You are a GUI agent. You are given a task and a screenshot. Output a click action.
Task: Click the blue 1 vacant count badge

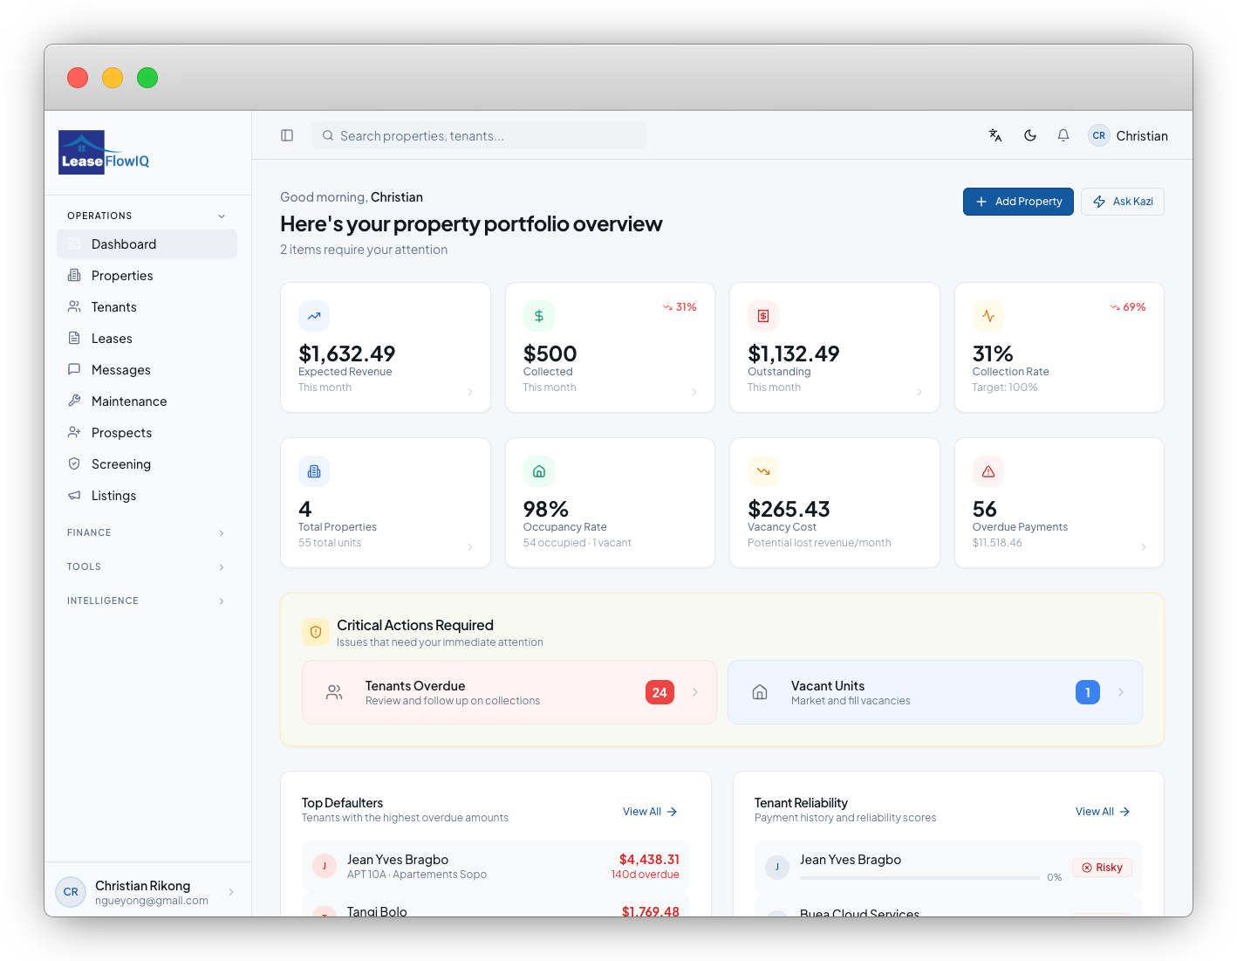click(1088, 692)
